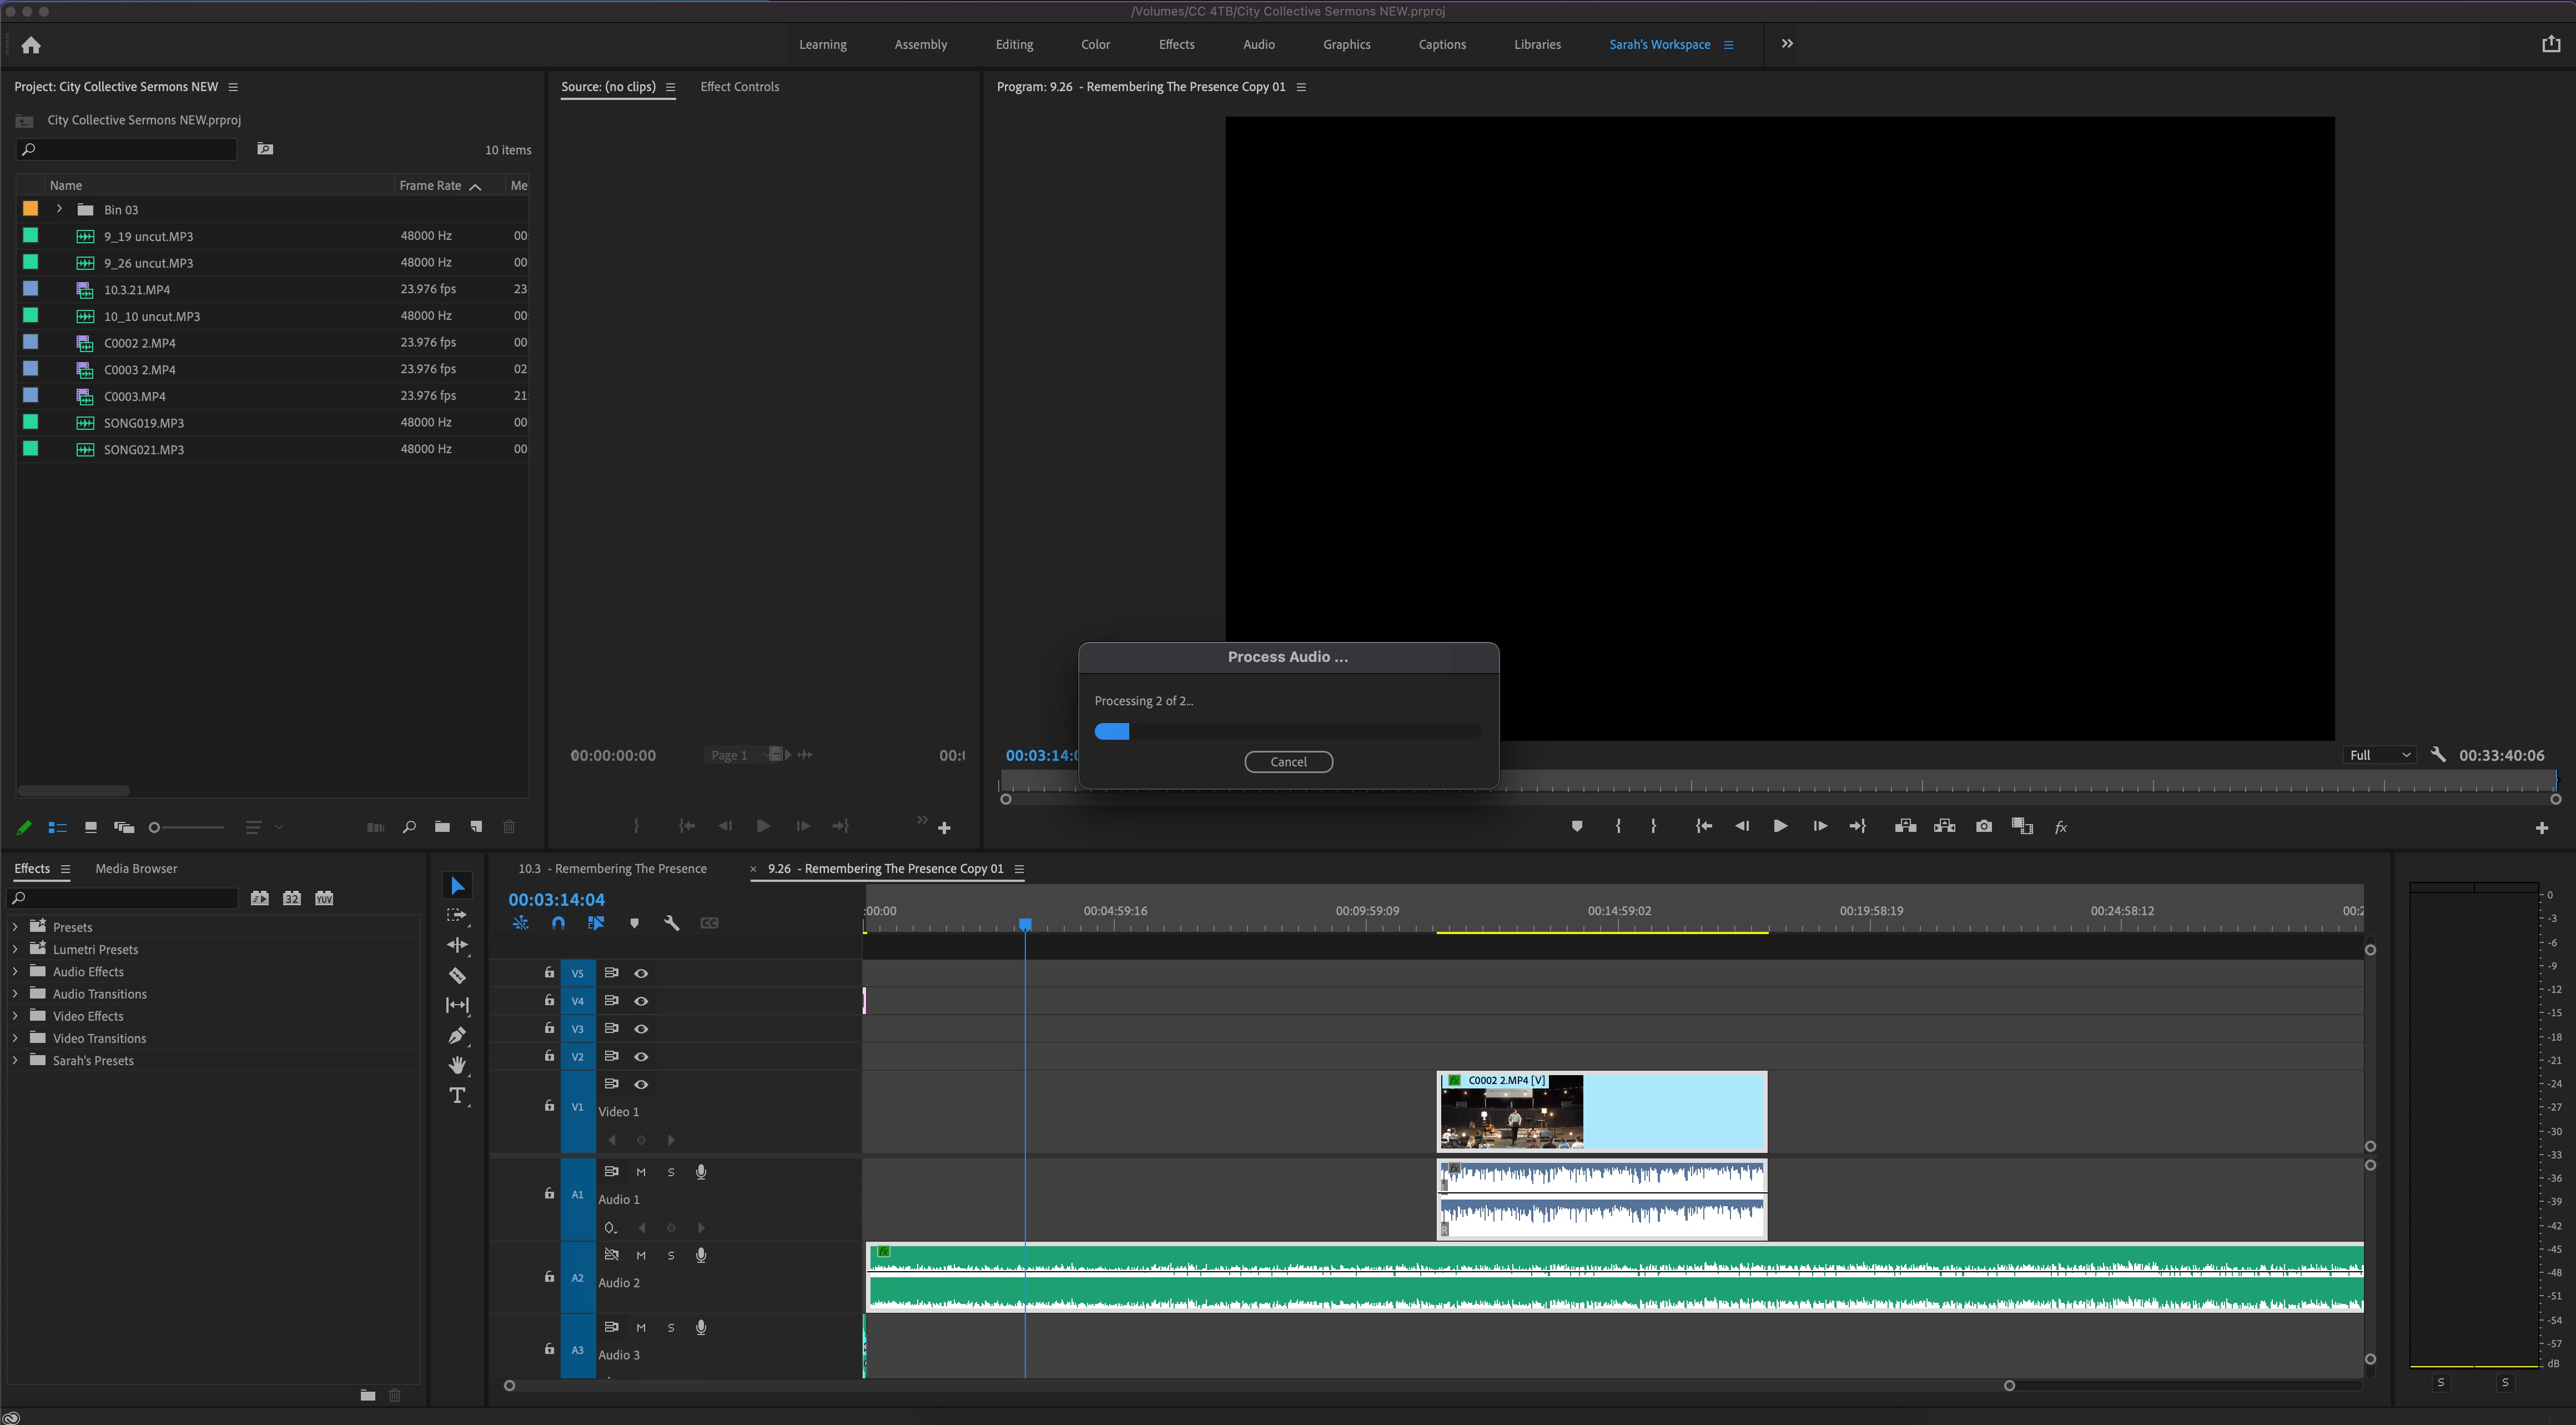Expand the Video Effects folder

click(x=15, y=1016)
